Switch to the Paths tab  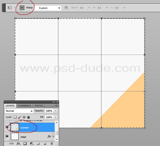(x=39, y=106)
